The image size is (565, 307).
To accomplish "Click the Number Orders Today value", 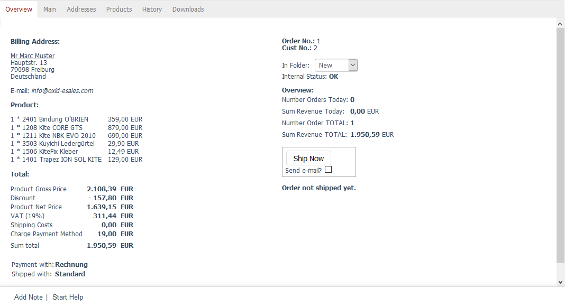I will point(352,100).
